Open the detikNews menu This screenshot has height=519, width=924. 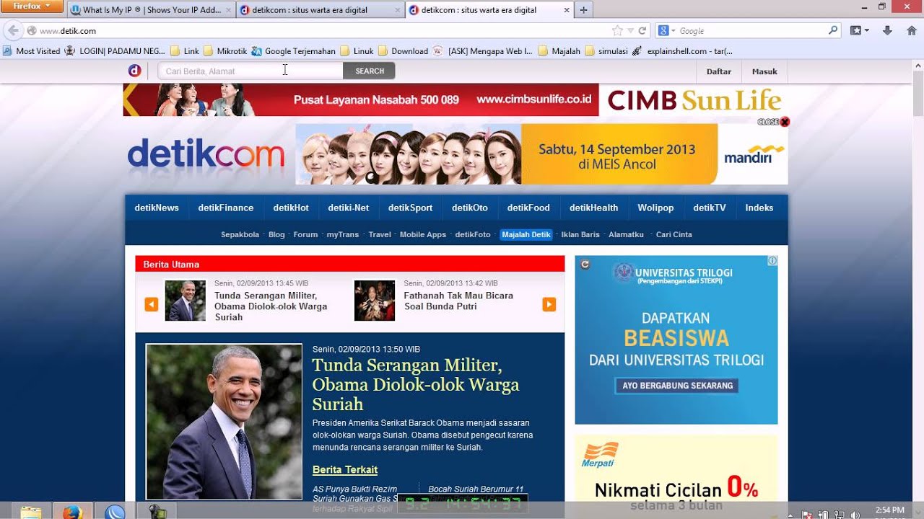tap(157, 208)
